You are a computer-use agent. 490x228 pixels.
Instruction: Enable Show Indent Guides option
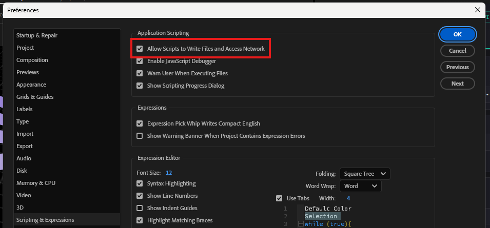point(140,208)
